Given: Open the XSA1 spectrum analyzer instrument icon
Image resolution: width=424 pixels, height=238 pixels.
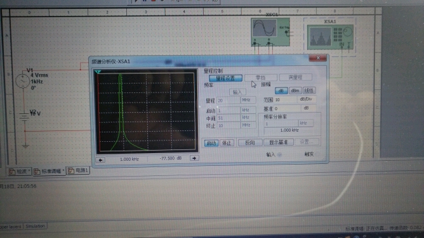Looking at the screenshot, I should click(330, 37).
